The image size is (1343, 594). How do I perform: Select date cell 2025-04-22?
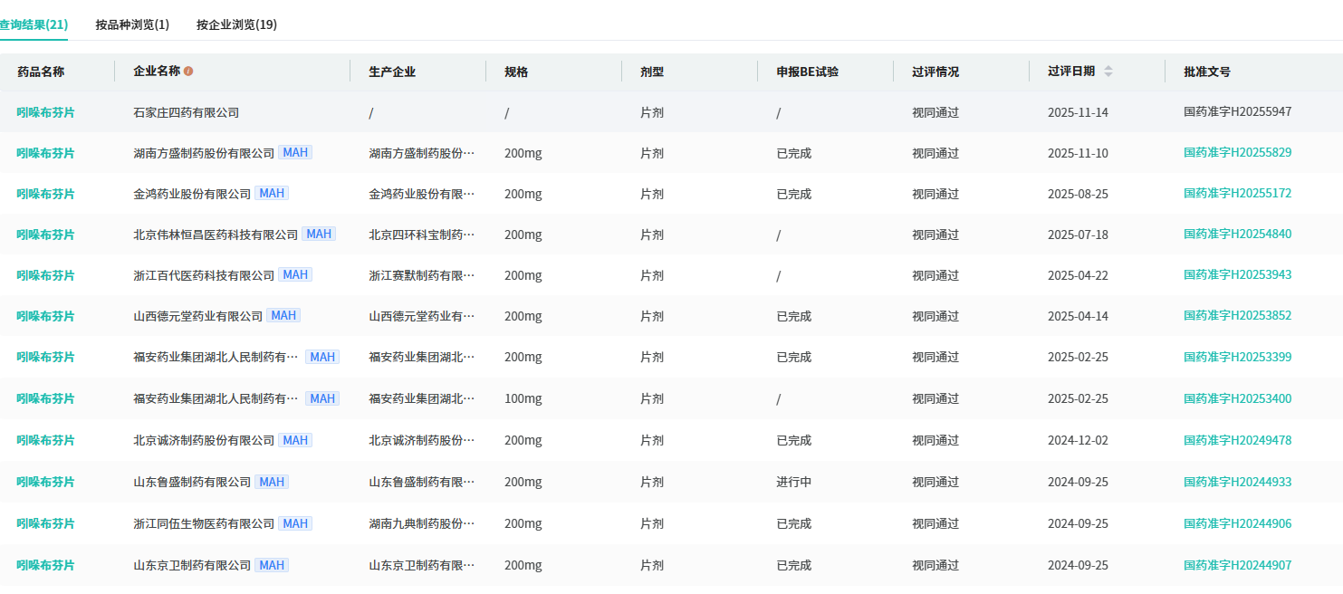point(1078,275)
